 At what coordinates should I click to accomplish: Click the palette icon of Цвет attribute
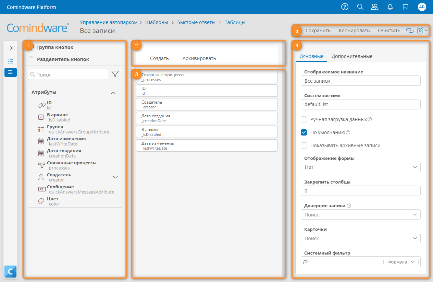tap(41, 201)
